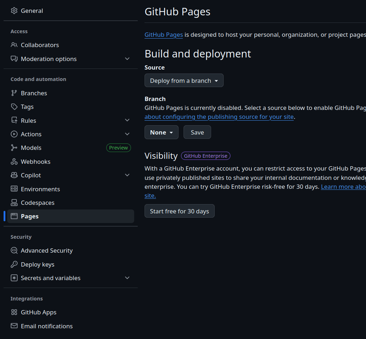Follow the GitHub Pages intro link
Viewport: 366px width, 339px height.
point(164,35)
